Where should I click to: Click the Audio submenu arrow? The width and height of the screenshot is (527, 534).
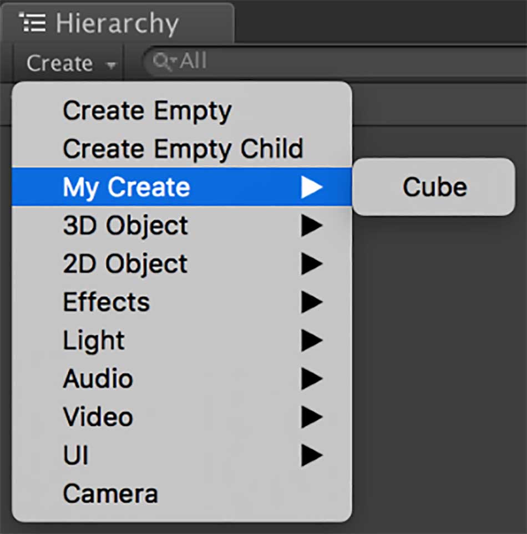click(312, 379)
